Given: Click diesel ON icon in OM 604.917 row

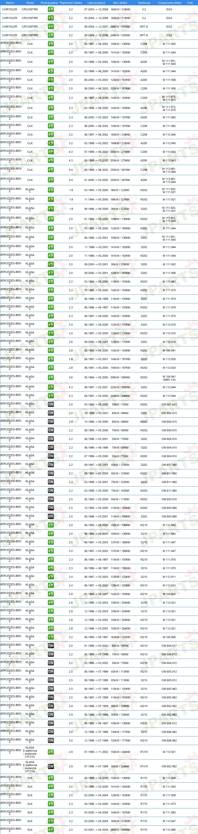Looking at the screenshot, I should (51, 645).
